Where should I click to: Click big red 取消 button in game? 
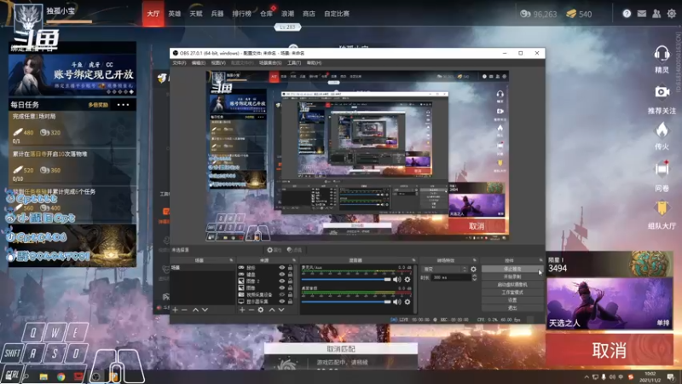click(610, 350)
